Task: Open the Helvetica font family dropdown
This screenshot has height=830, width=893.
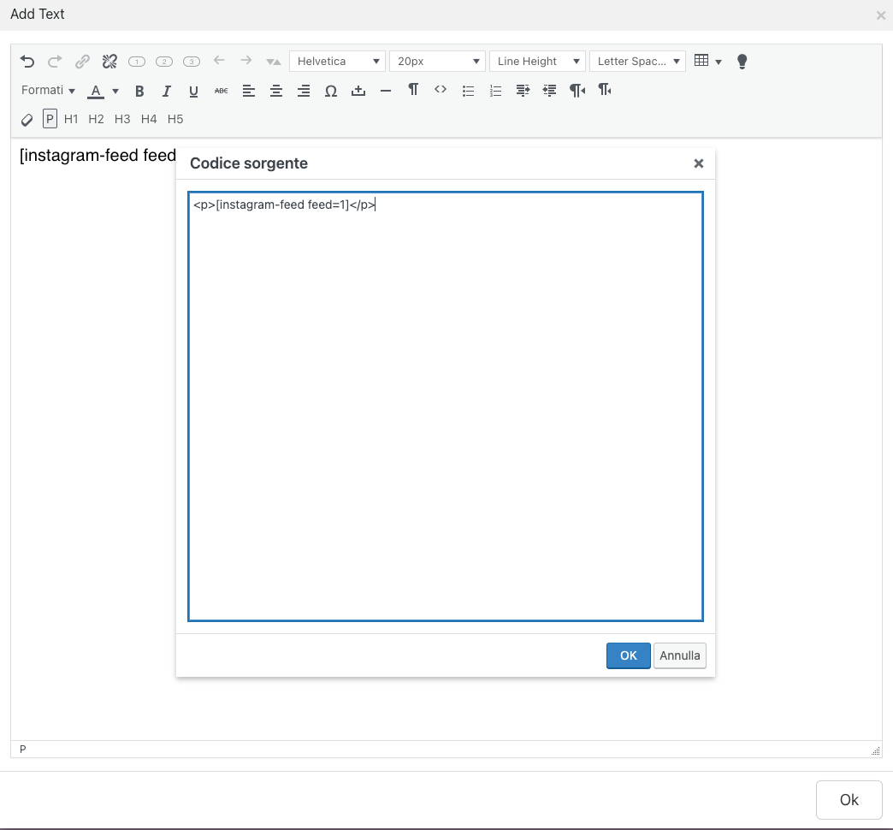Action: [338, 62]
